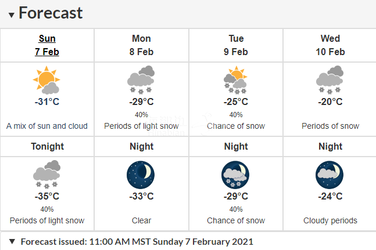The image size is (376, 250).
Task: Collapse the Forecast section triangle
Action: [11, 15]
